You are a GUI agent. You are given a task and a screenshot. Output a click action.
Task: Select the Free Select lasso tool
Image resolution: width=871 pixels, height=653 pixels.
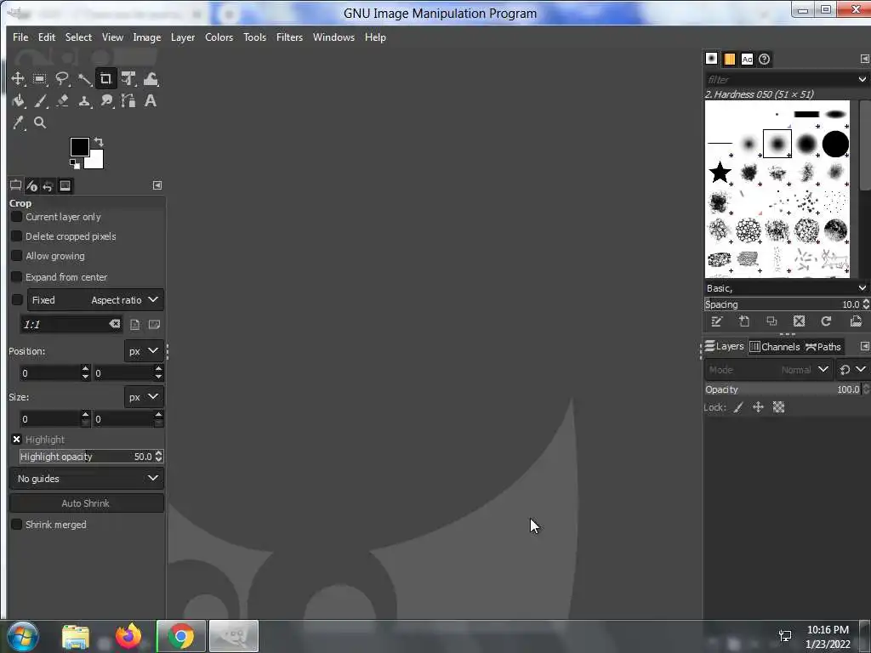(61, 79)
